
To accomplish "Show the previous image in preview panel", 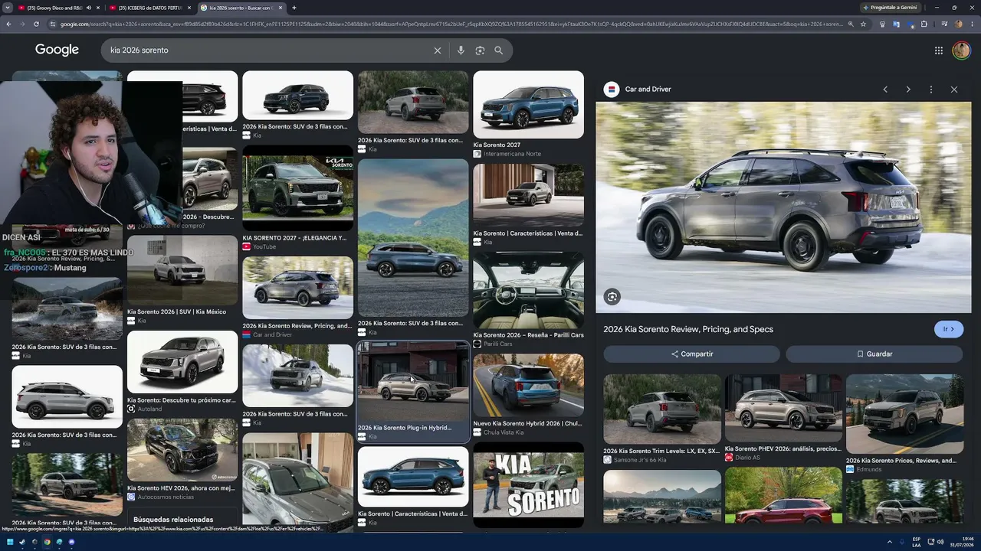I will click(x=885, y=90).
